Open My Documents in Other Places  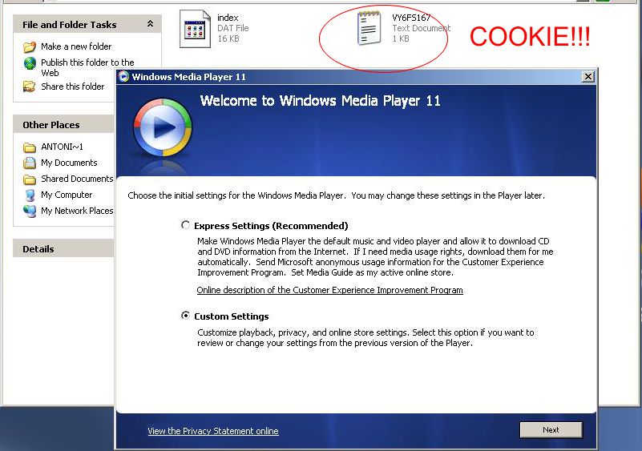point(69,163)
